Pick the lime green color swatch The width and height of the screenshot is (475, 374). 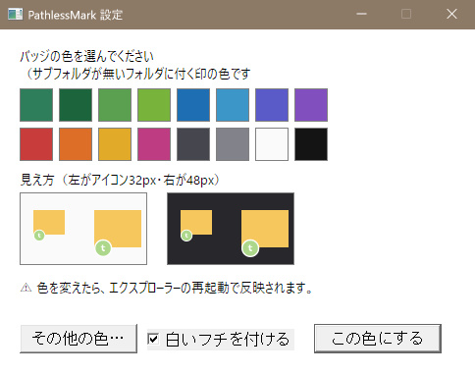tap(154, 105)
